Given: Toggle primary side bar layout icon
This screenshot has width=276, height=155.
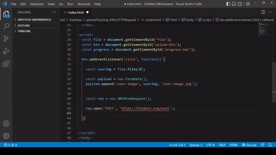Looking at the screenshot, I should (228, 4).
